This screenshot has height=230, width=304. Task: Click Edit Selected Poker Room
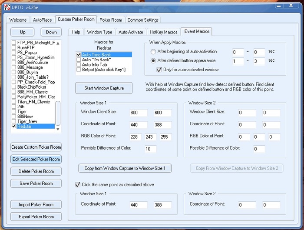tap(36, 159)
